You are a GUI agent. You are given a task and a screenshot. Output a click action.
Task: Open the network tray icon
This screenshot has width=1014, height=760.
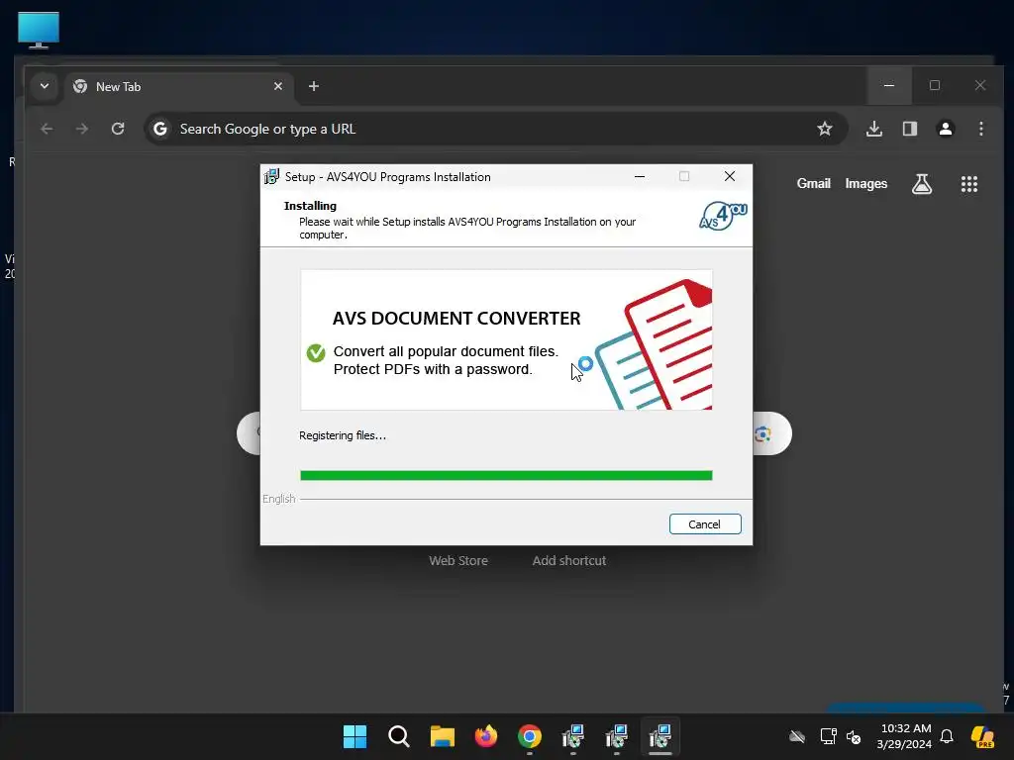tap(828, 736)
